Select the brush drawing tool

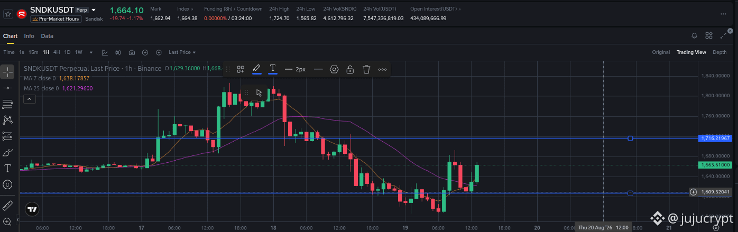click(x=7, y=153)
